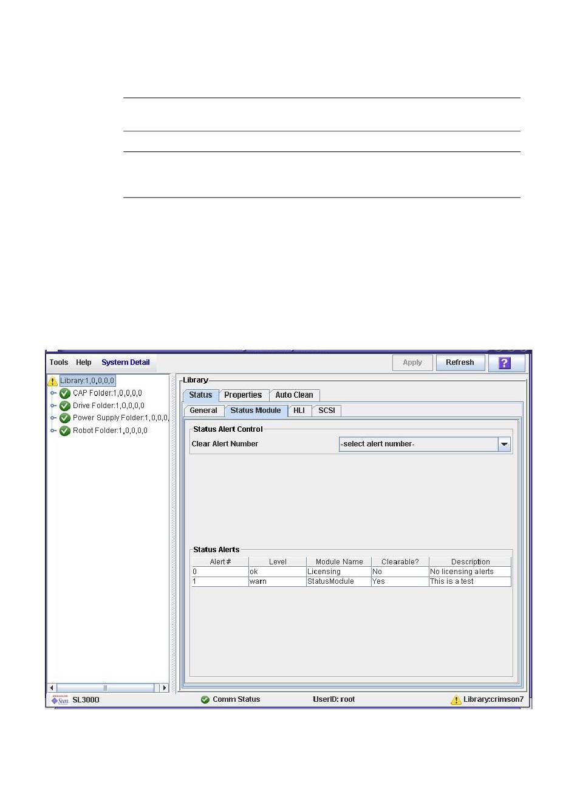The image size is (577, 790).
Task: Click the 'ok' level cell
Action: (278, 572)
